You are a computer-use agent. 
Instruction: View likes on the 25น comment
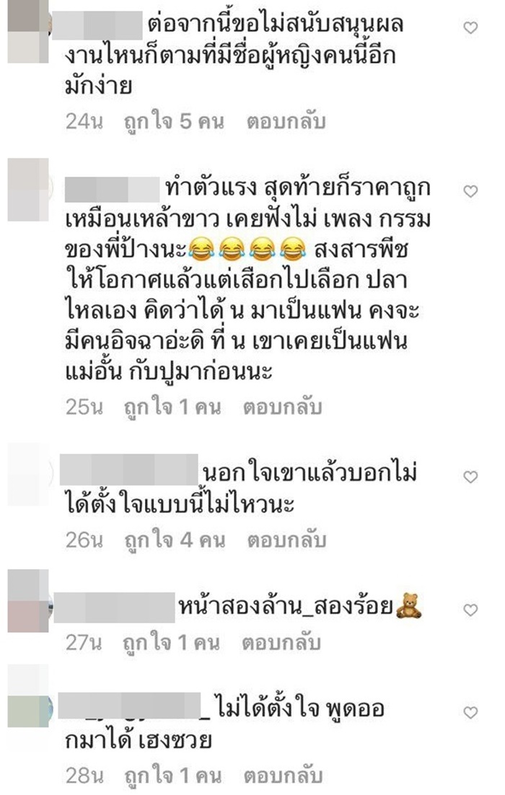point(172,407)
